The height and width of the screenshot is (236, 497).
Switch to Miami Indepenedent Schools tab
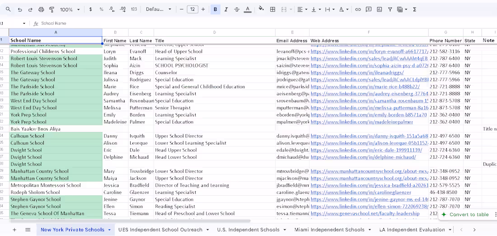click(x=329, y=230)
